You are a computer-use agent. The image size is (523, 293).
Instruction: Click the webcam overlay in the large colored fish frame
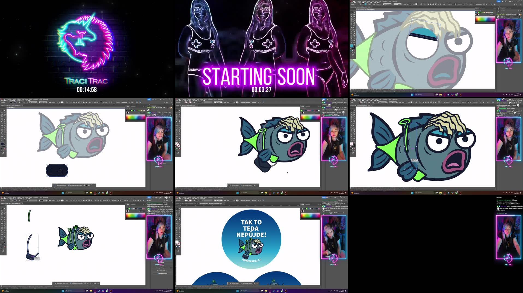[x=509, y=139]
